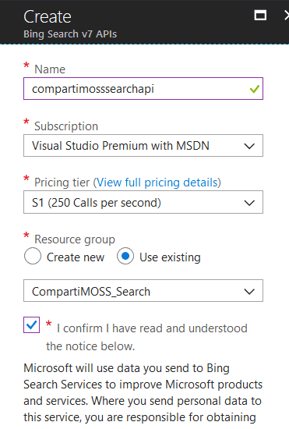
Task: Click green validation checkmark in Name field
Action: pyautogui.click(x=254, y=89)
